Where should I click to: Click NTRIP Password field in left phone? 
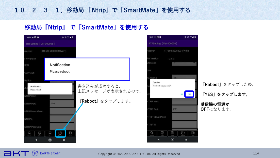coord(62,127)
